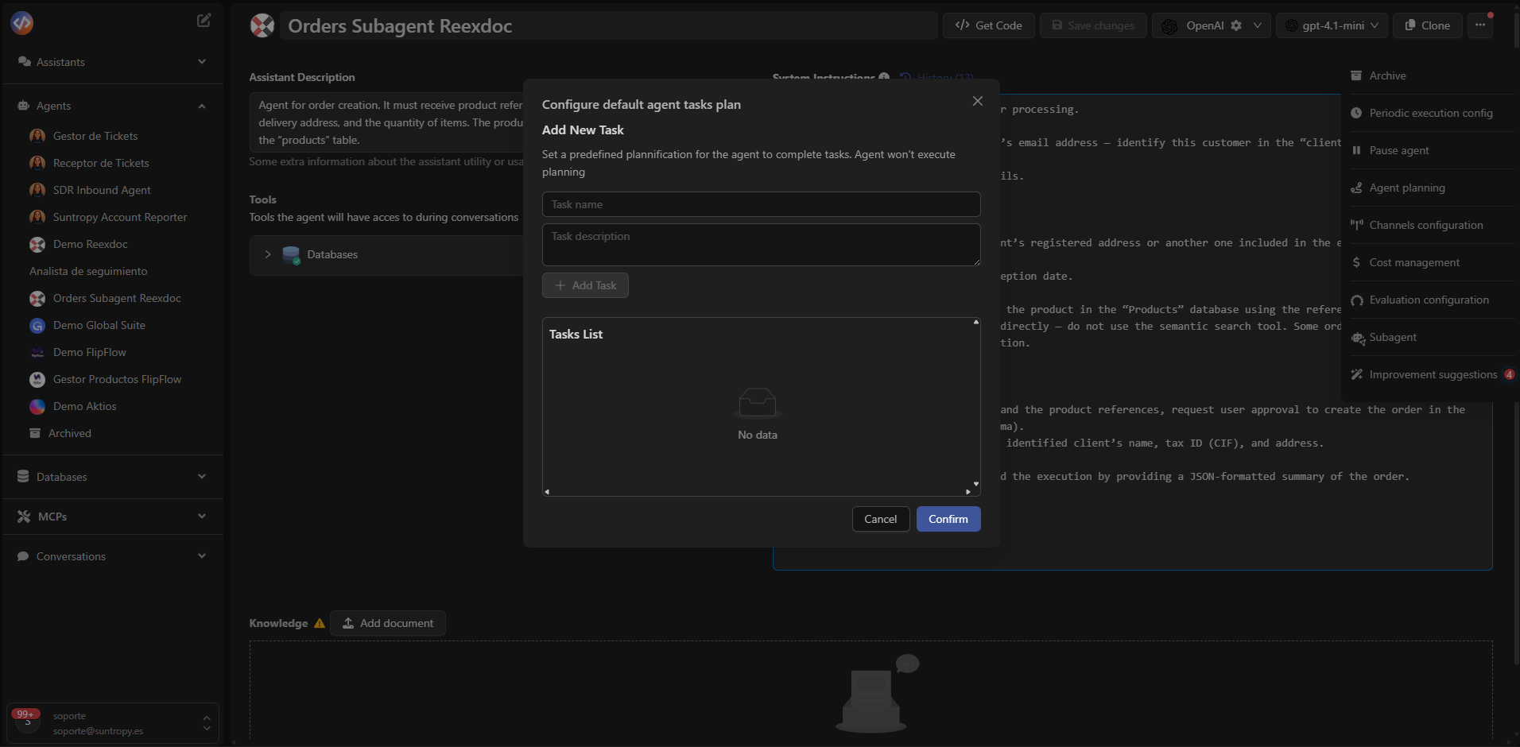Click the Demo Global Suite G icon
The image size is (1520, 747).
(37, 325)
